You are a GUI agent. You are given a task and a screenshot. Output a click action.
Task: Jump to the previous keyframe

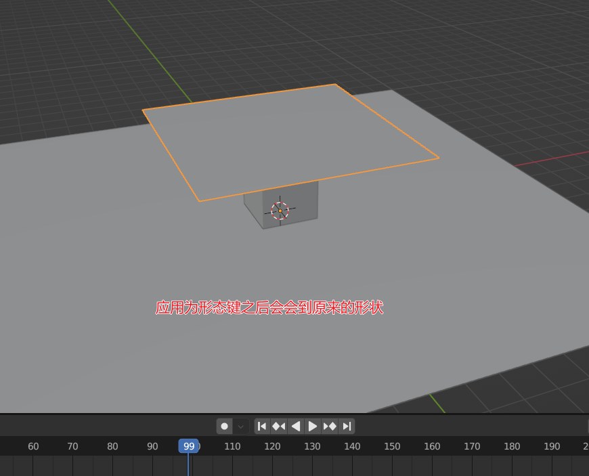point(279,427)
